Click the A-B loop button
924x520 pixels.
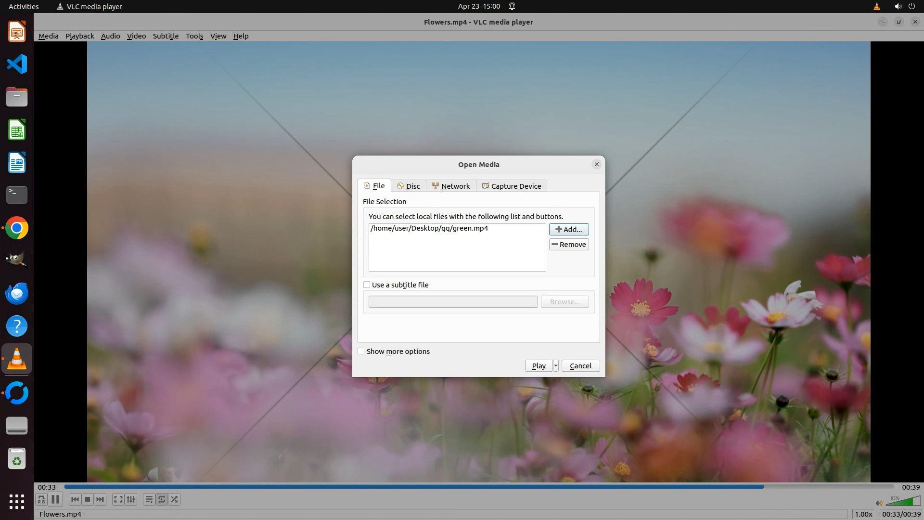[x=41, y=499]
